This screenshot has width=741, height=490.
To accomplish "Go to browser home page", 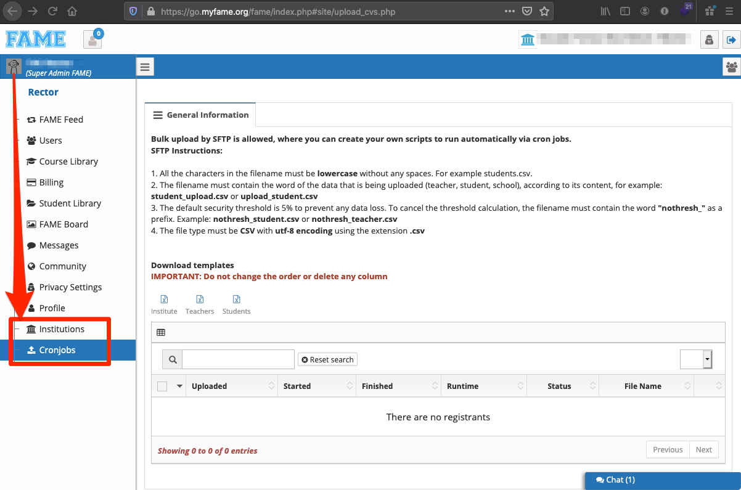I will point(72,11).
